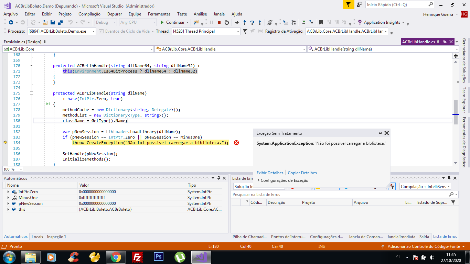Open the Compilação + IntelliSense dropdown
470x264 pixels.
[x=448, y=186]
